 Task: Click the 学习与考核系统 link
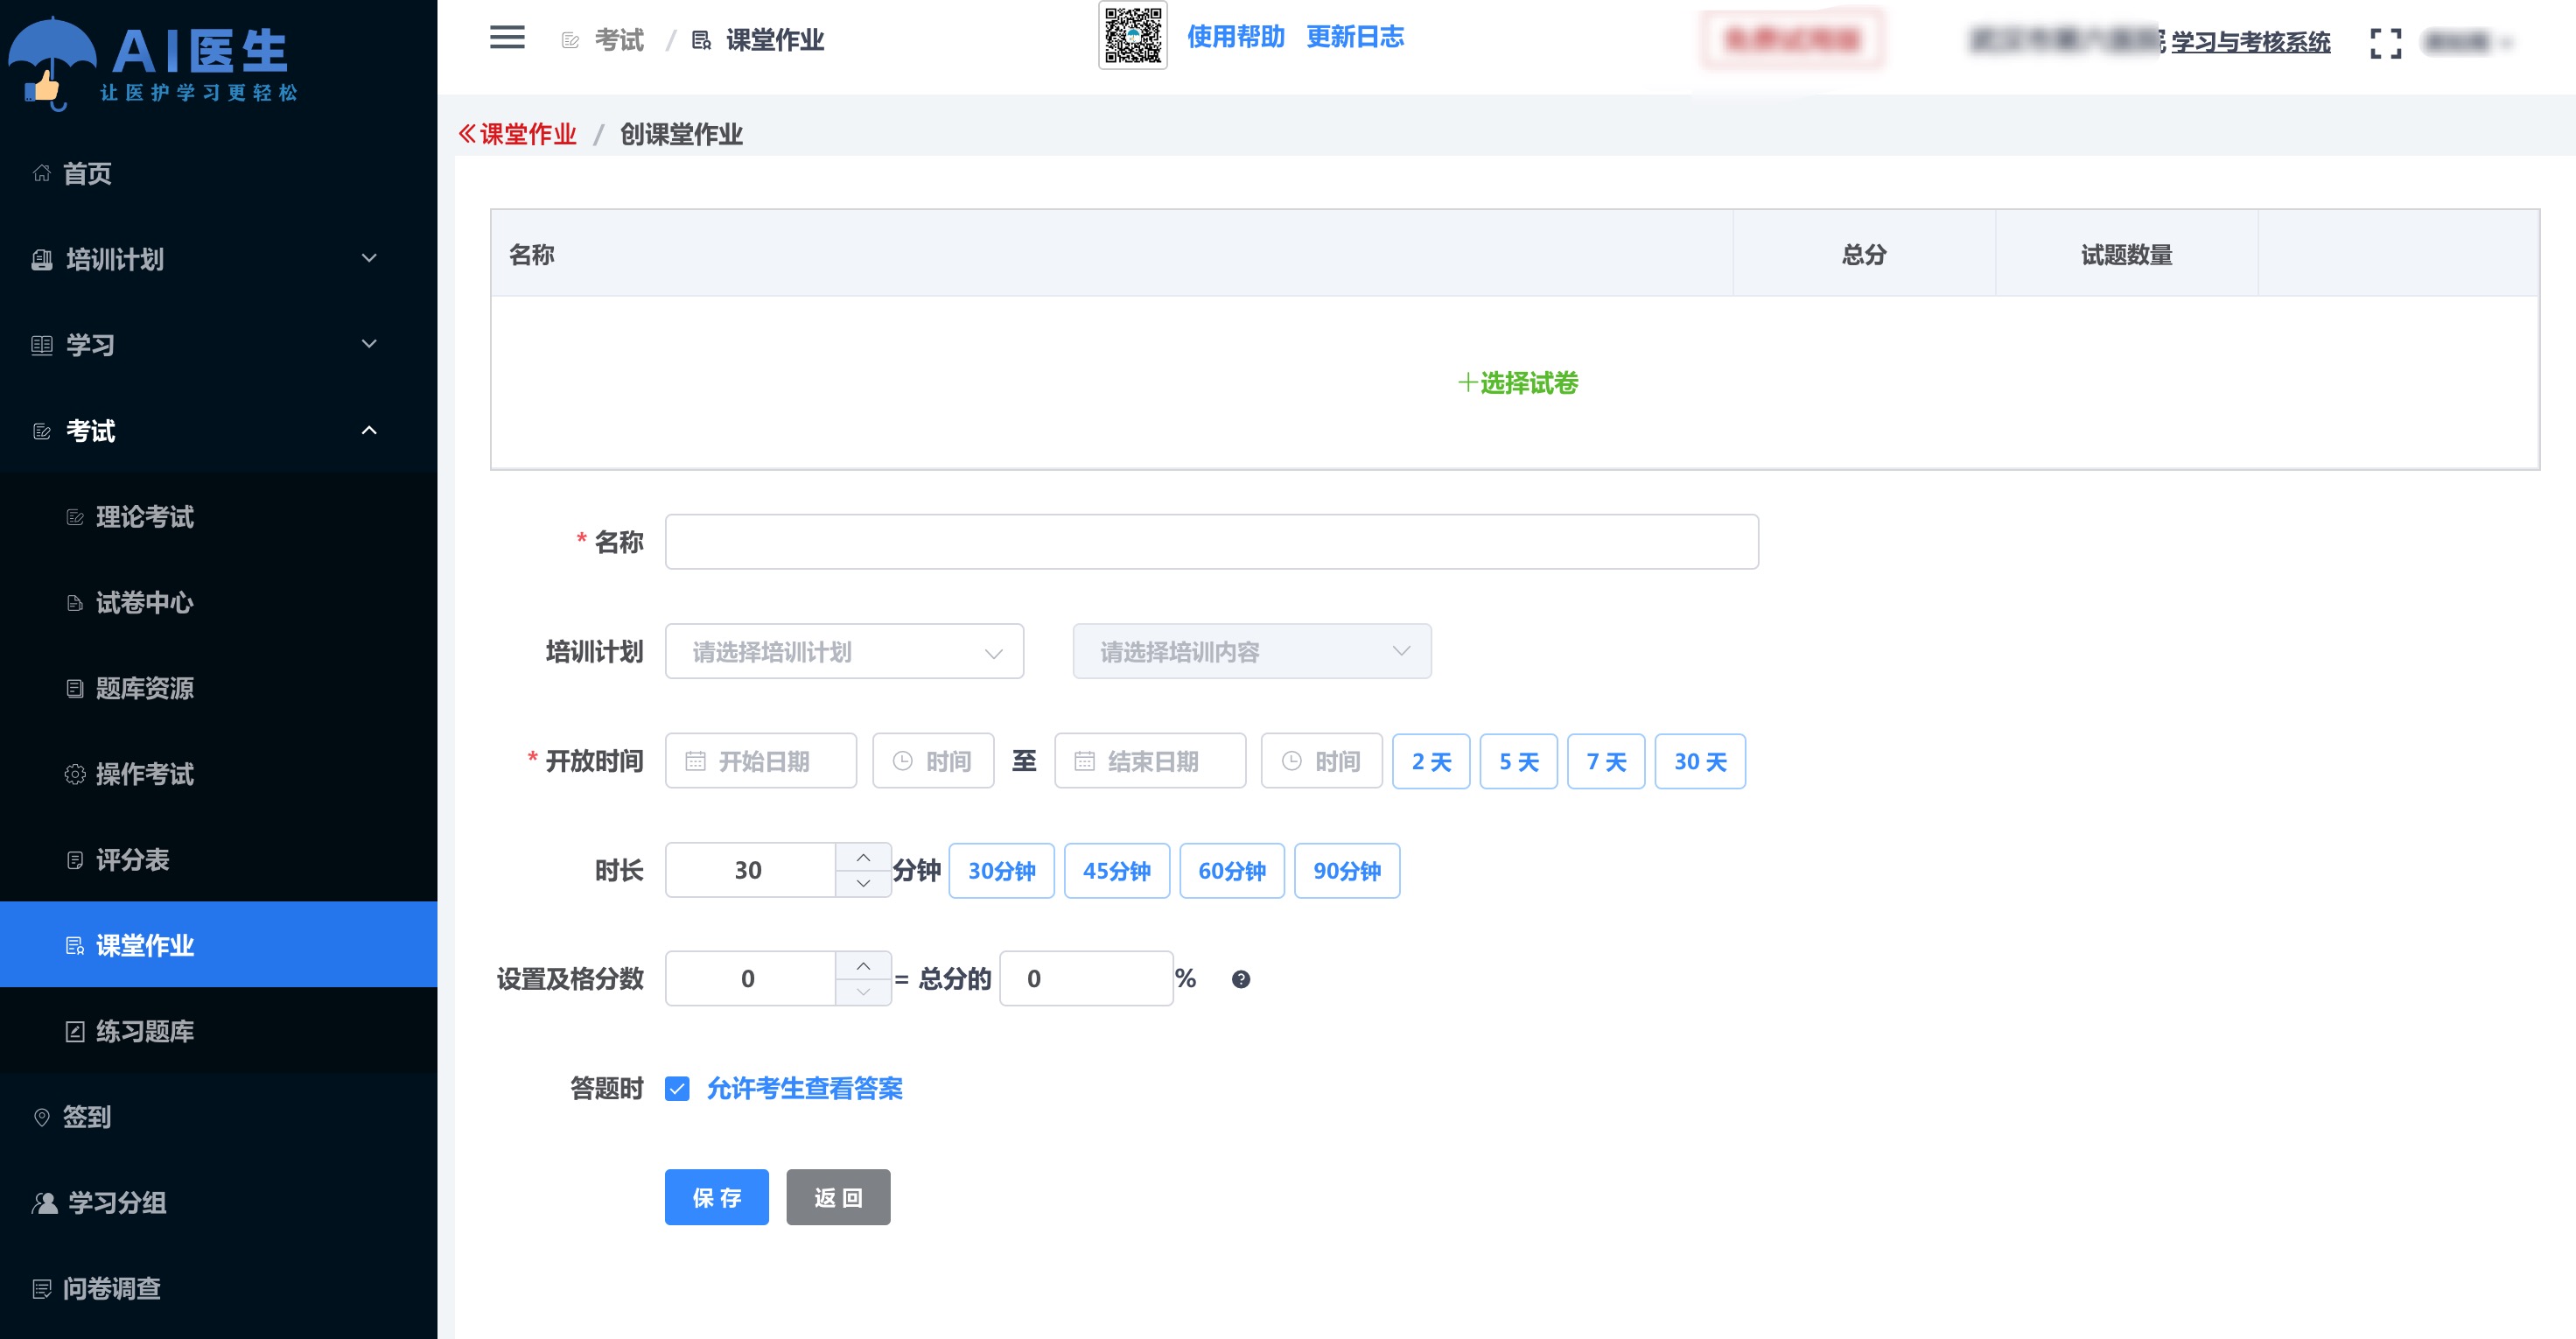coord(2250,42)
